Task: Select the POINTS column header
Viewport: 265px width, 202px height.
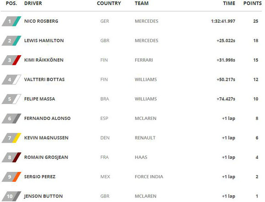Action: point(252,3)
